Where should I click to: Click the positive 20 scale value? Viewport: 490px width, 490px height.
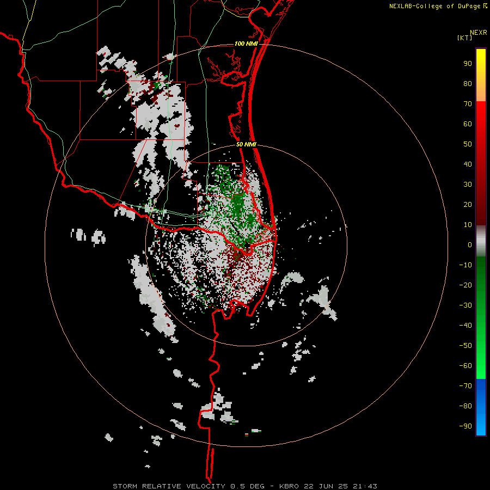click(468, 204)
